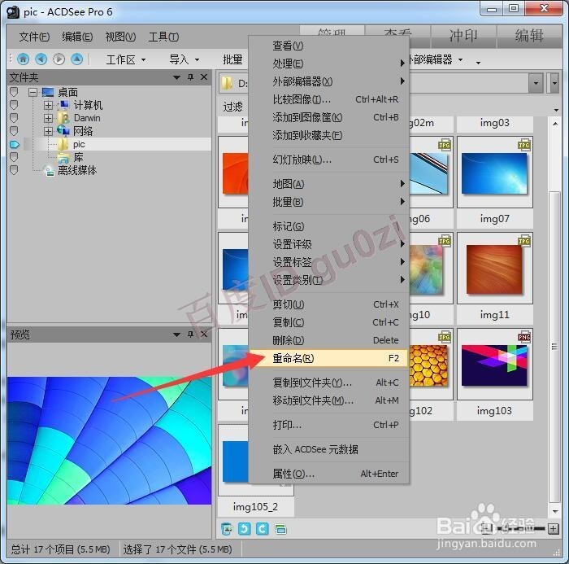Click the 离线媒体 disc icon

(x=49, y=170)
